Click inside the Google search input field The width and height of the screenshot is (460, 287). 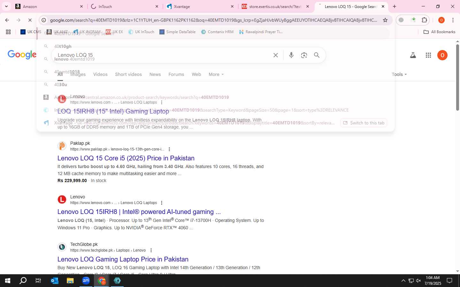[163, 55]
